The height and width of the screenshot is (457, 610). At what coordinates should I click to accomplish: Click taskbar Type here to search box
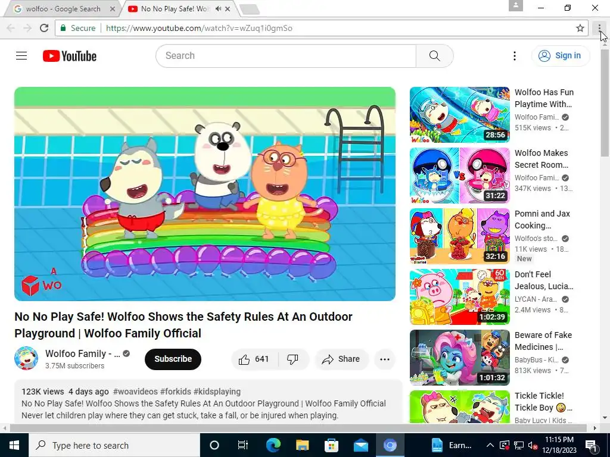pyautogui.click(x=114, y=445)
